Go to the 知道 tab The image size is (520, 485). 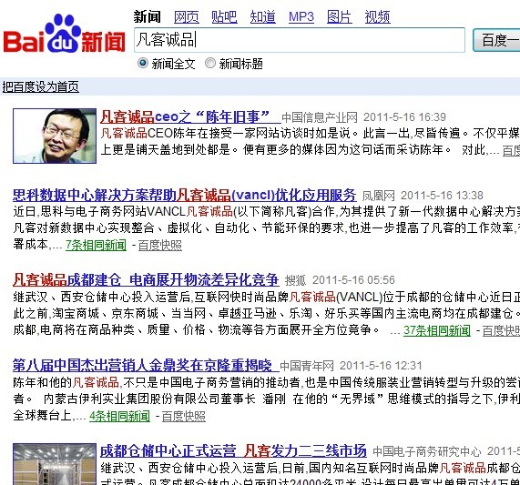tap(262, 17)
